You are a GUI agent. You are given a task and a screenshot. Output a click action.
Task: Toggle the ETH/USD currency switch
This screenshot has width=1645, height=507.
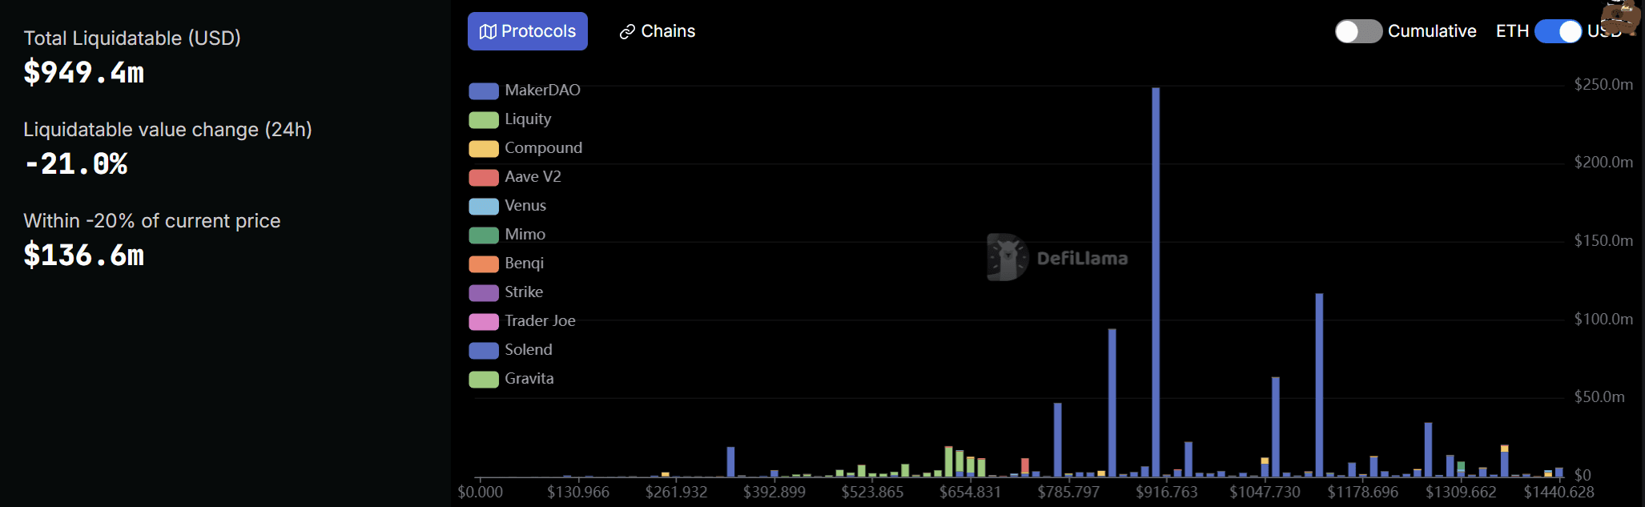(1558, 31)
